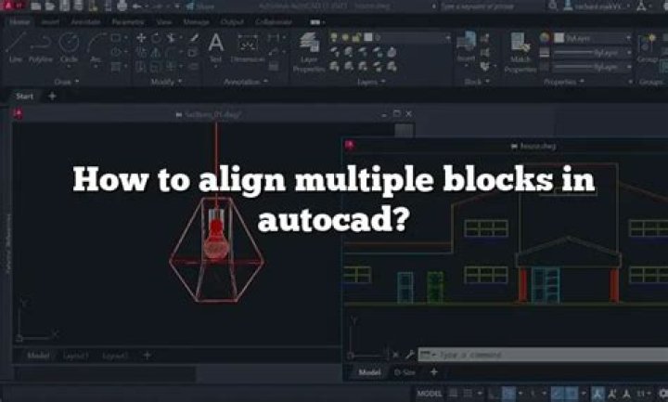Select the Mirror tool in Modify panel
Viewport: 668px width, 402px height.
pyautogui.click(x=156, y=52)
